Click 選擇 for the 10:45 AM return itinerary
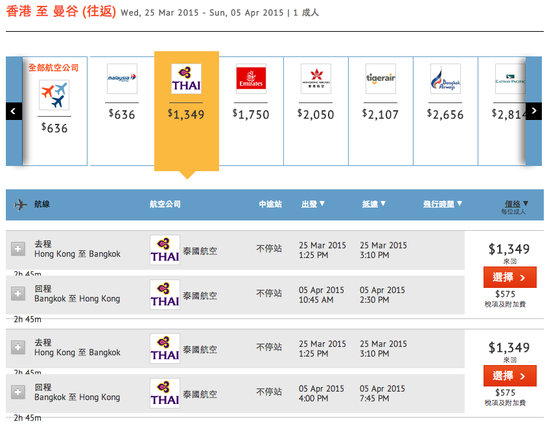This screenshot has width=549, height=426. coord(509,277)
